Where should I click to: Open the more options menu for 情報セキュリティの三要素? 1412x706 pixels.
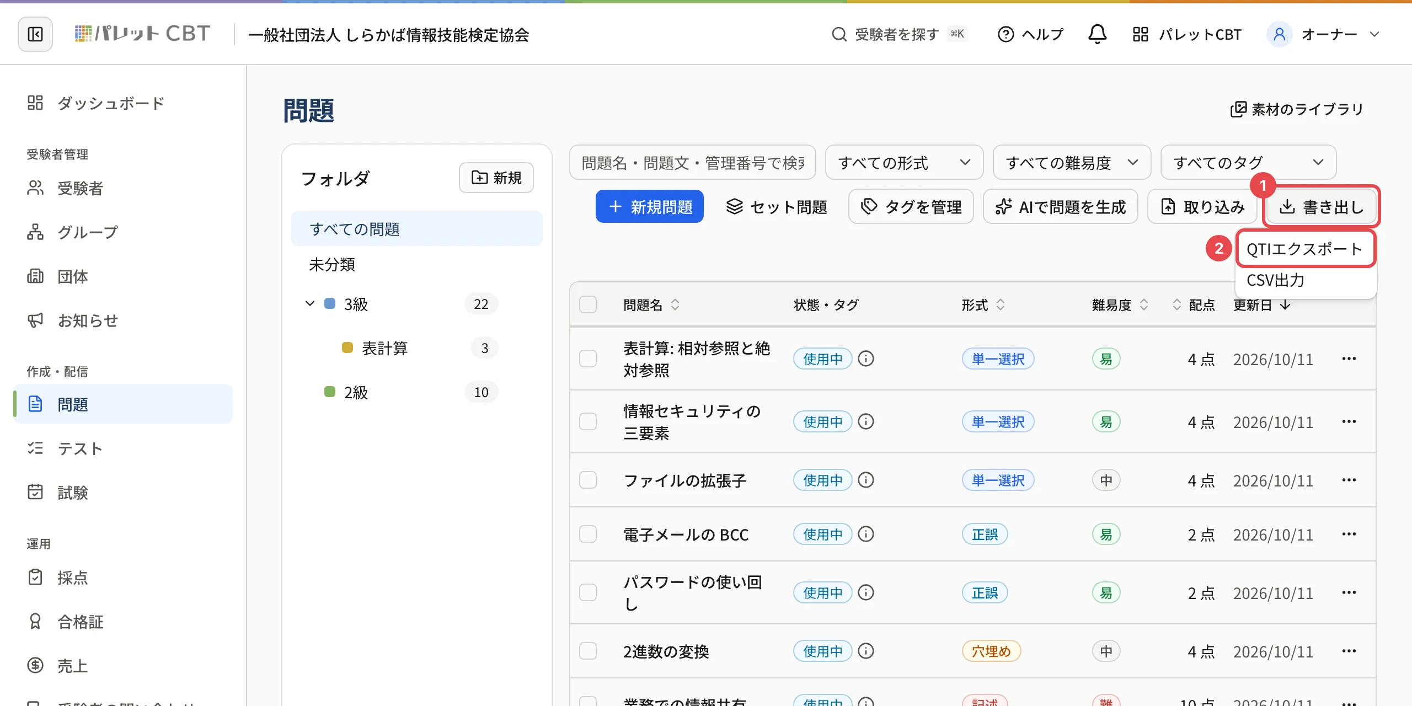(x=1349, y=421)
